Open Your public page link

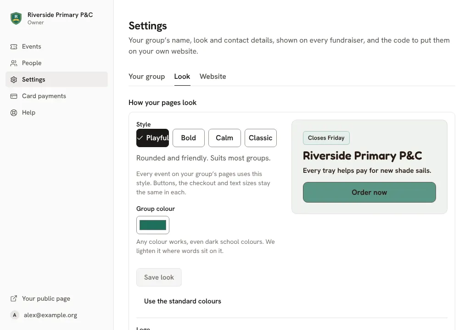56,298
